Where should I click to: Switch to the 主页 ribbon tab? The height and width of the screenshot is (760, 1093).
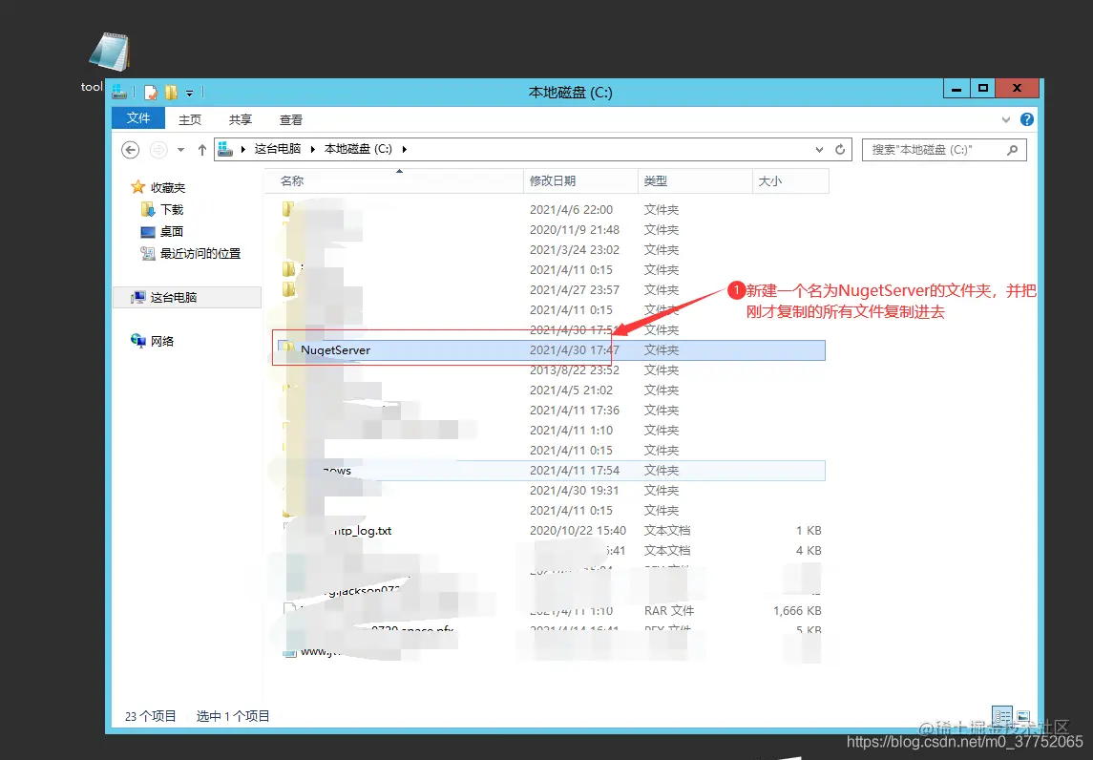tap(190, 120)
